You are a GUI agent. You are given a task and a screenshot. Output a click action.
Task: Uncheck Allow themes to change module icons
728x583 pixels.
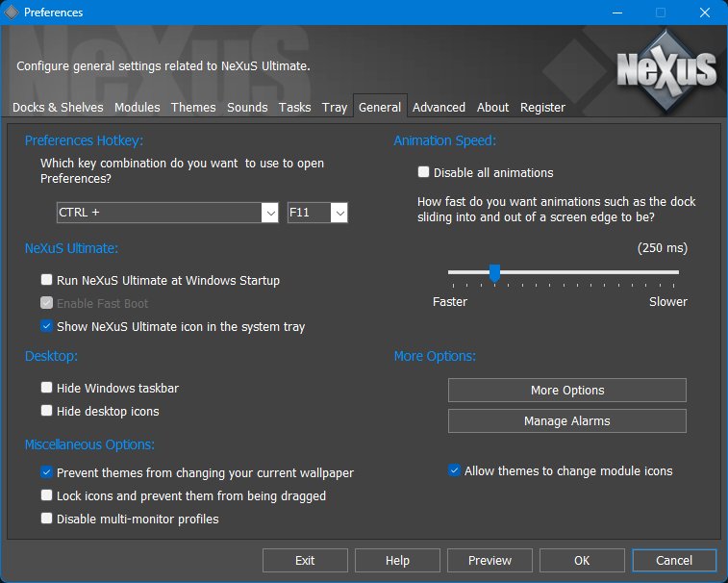455,470
